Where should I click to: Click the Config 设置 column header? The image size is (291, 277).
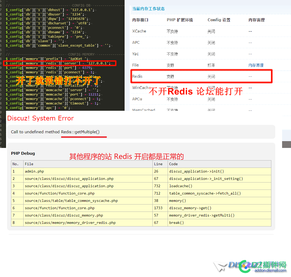[x=219, y=20]
